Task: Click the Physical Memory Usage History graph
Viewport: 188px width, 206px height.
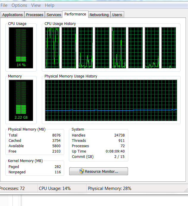Action: [x=111, y=100]
